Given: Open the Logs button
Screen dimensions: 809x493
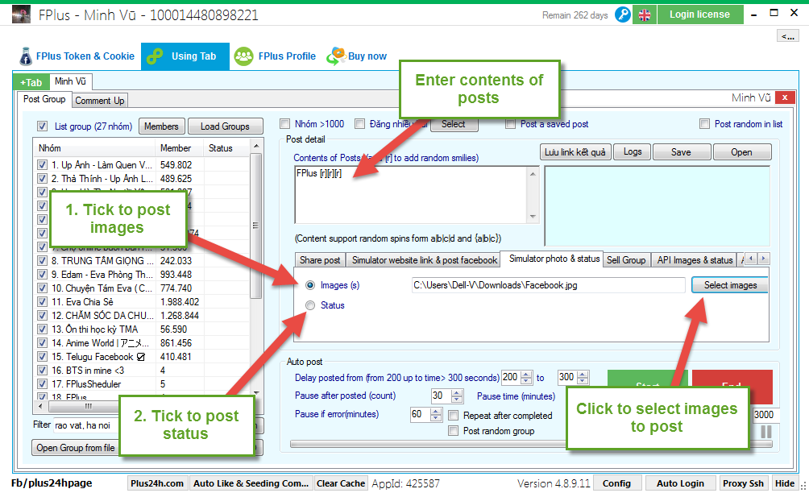Looking at the screenshot, I should pyautogui.click(x=633, y=152).
